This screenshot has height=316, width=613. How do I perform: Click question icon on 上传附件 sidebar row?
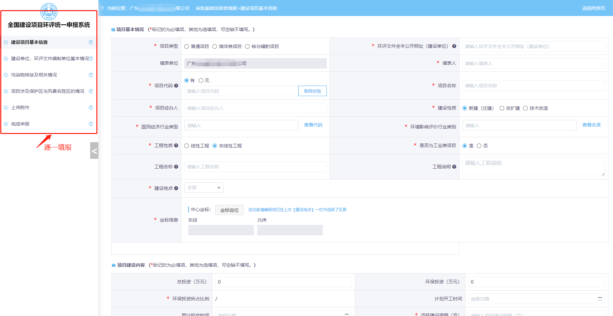click(x=91, y=108)
